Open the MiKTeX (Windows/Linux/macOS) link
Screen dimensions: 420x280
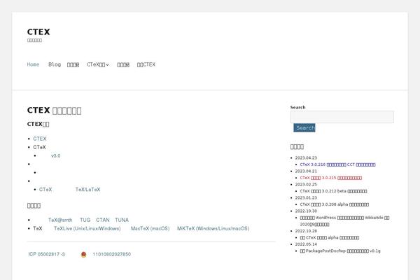coord(213,229)
